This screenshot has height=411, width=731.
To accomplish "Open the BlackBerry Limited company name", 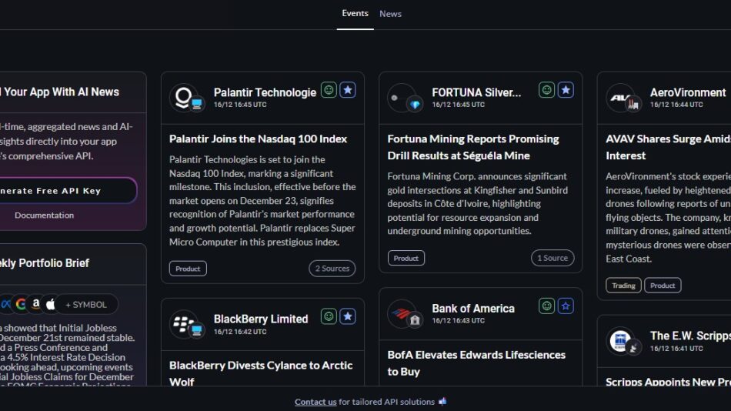I will point(261,319).
